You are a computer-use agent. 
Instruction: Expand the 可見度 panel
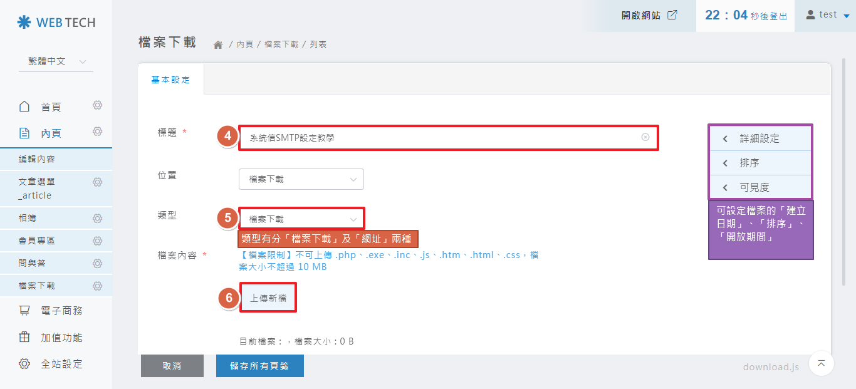[759, 187]
